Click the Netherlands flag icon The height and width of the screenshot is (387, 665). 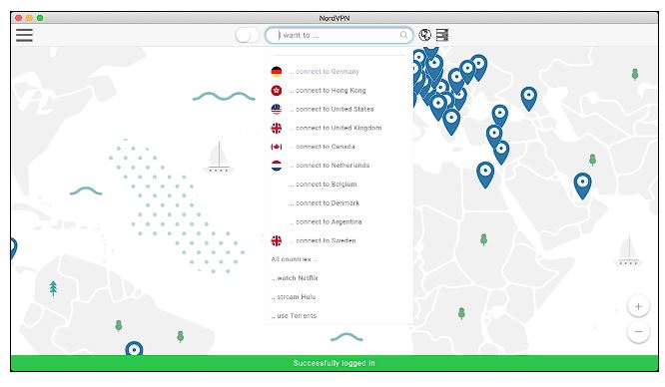coord(277,166)
